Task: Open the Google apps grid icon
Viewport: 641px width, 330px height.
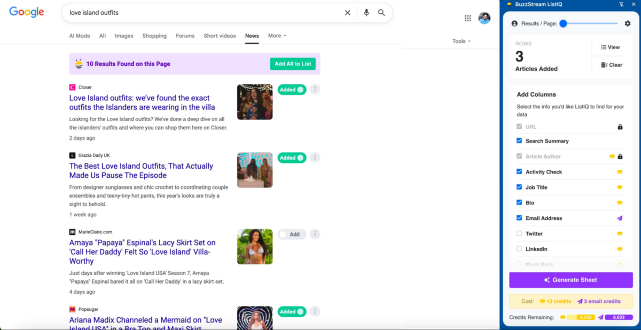Action: pyautogui.click(x=468, y=18)
